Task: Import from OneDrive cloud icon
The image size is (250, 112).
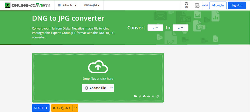Action: pos(149,96)
